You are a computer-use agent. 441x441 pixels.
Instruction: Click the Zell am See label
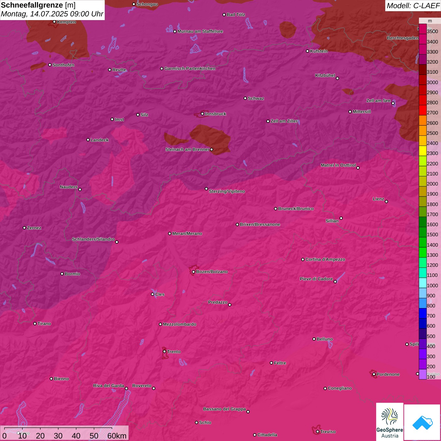pos(378,100)
